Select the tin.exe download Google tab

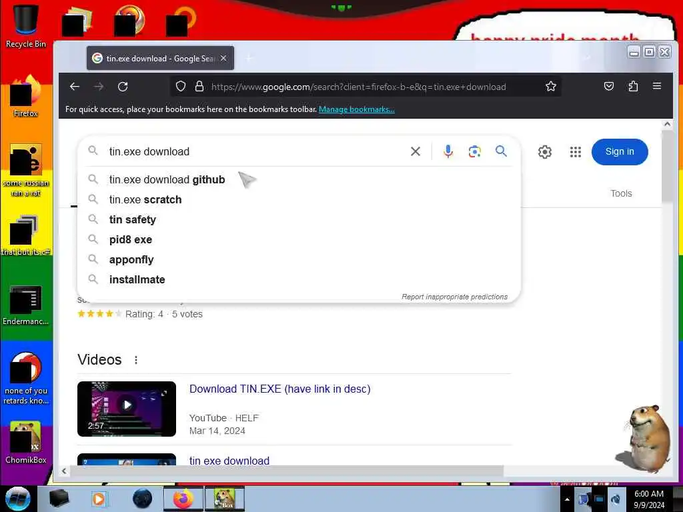(x=160, y=59)
